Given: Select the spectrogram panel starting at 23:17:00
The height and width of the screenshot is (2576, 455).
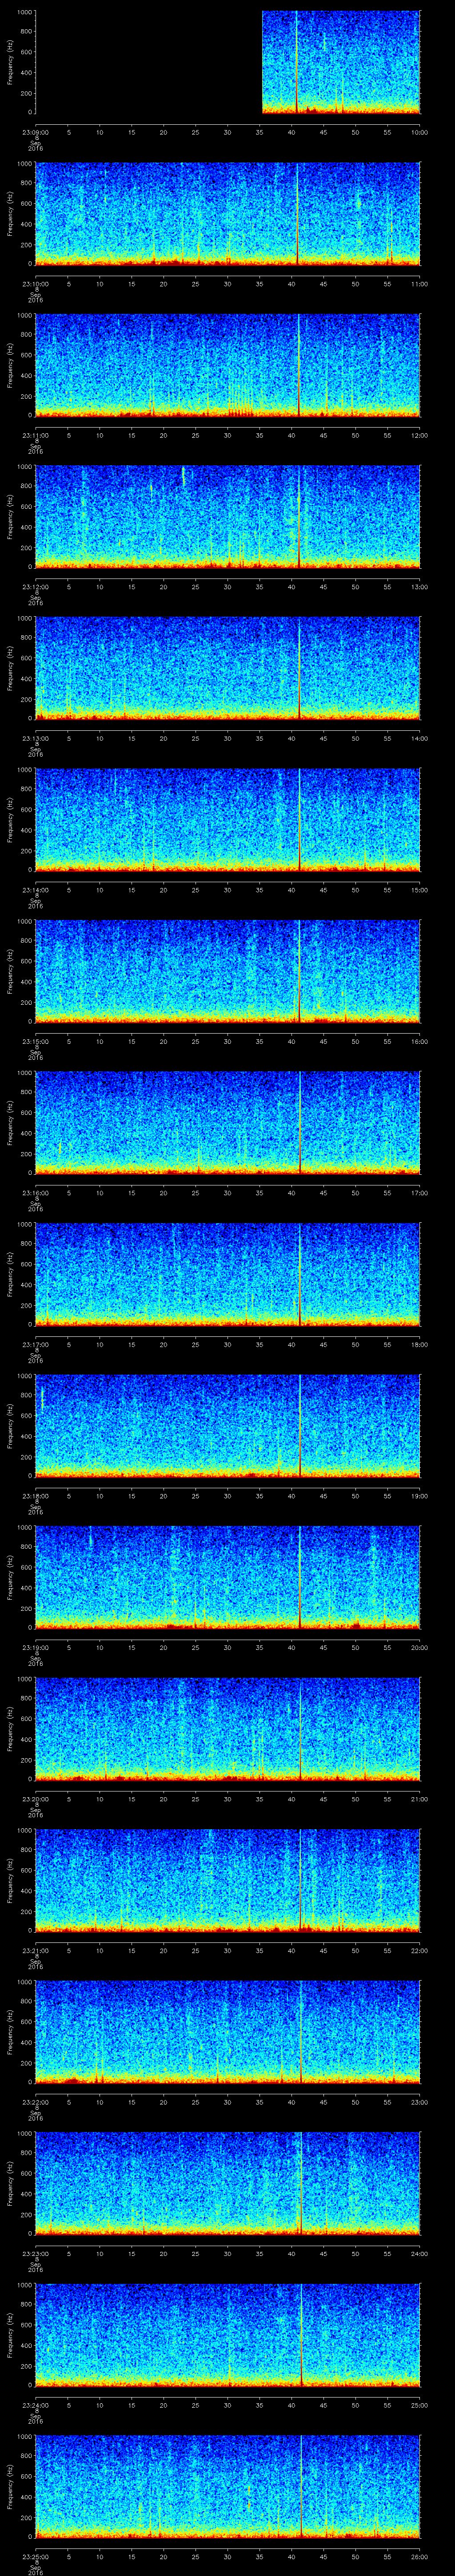Looking at the screenshot, I should [228, 1274].
